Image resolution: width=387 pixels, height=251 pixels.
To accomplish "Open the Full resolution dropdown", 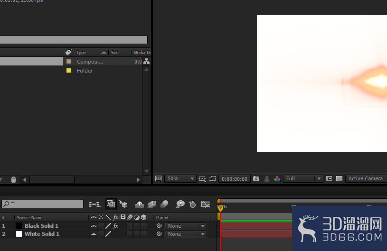I will (303, 178).
